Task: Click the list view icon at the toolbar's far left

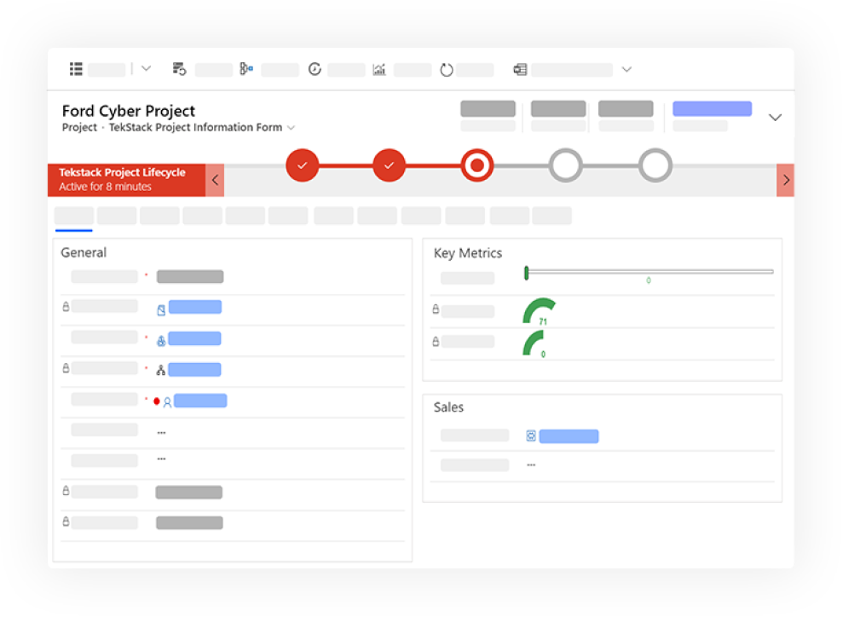Action: 75,69
